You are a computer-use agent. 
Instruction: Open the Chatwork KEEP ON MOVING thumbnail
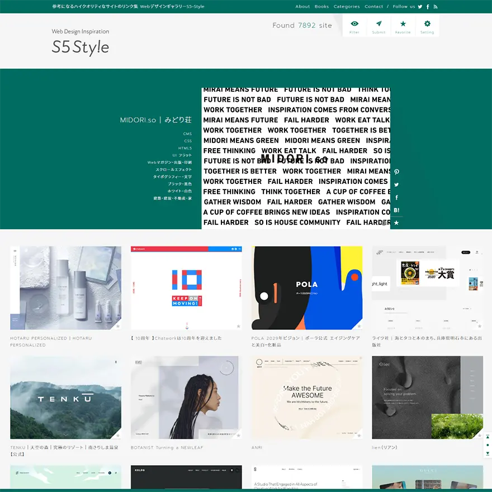click(186, 288)
